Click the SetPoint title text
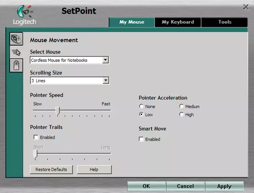This screenshot has height=193, width=254. (x=79, y=11)
